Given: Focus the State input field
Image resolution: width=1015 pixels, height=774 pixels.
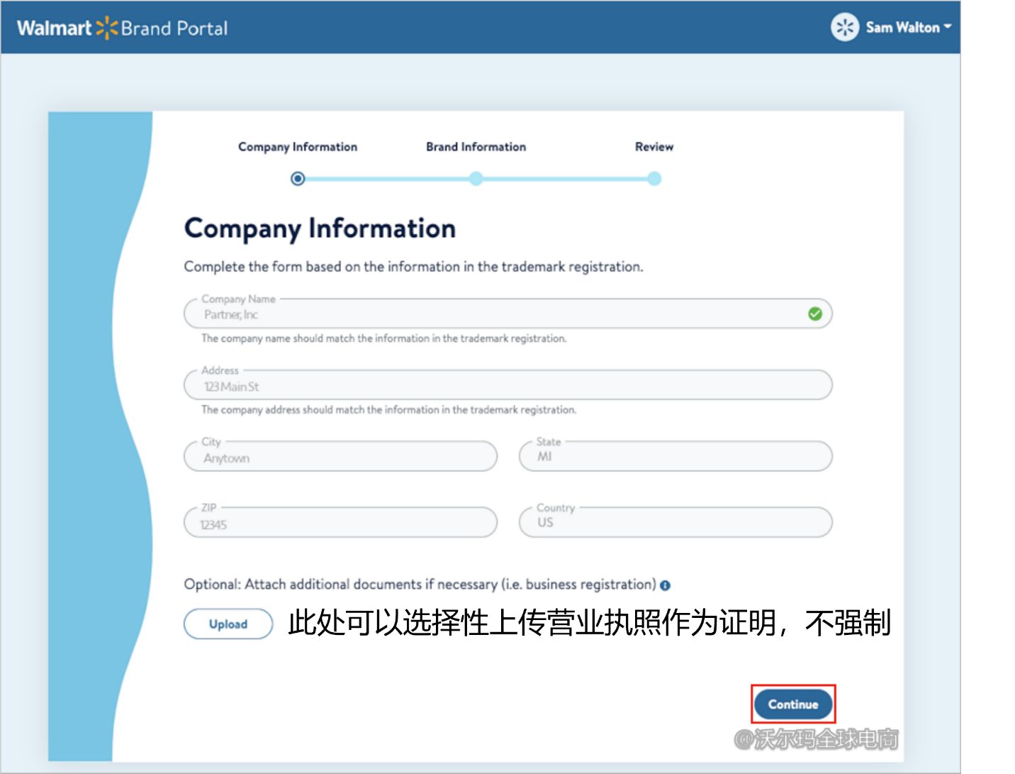Looking at the screenshot, I should point(675,456).
